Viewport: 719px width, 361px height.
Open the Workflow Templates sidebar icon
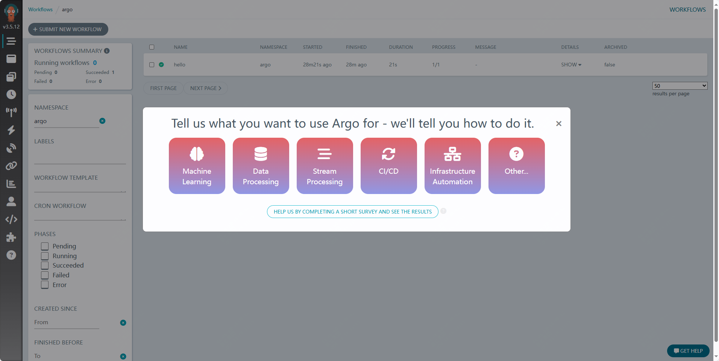coord(11,76)
